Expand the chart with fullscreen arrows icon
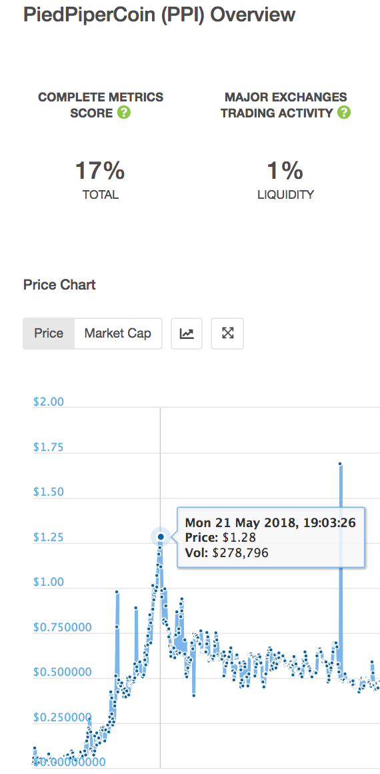 point(227,334)
